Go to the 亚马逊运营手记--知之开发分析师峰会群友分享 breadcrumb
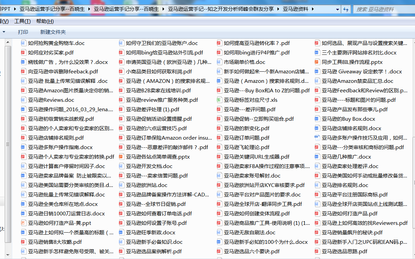415x259 pixels. tap(221, 9)
